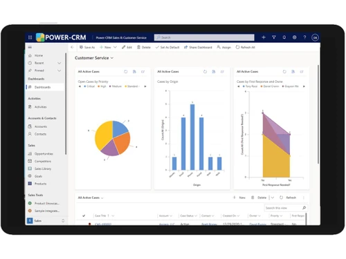This screenshot has width=346, height=259.
Task: Open the lightbulb assistant icon in header
Action: (x=284, y=37)
